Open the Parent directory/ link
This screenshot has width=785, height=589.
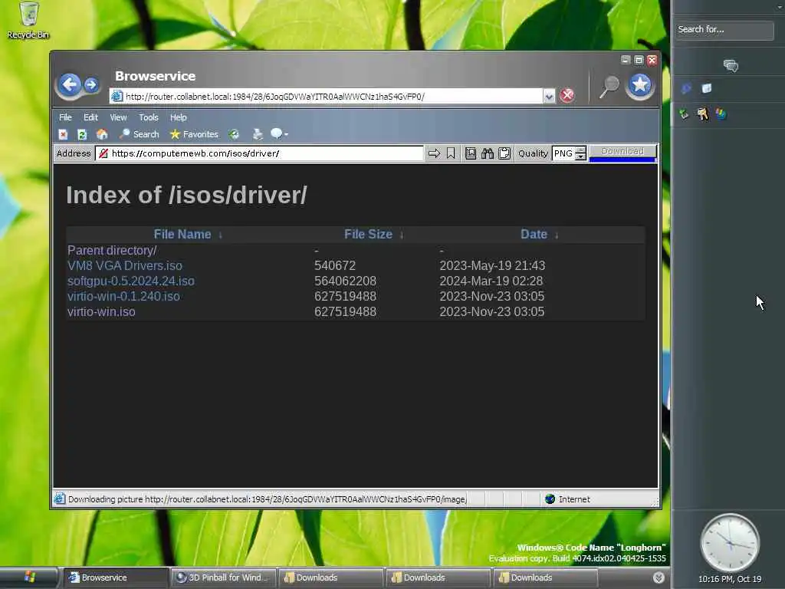coord(112,251)
